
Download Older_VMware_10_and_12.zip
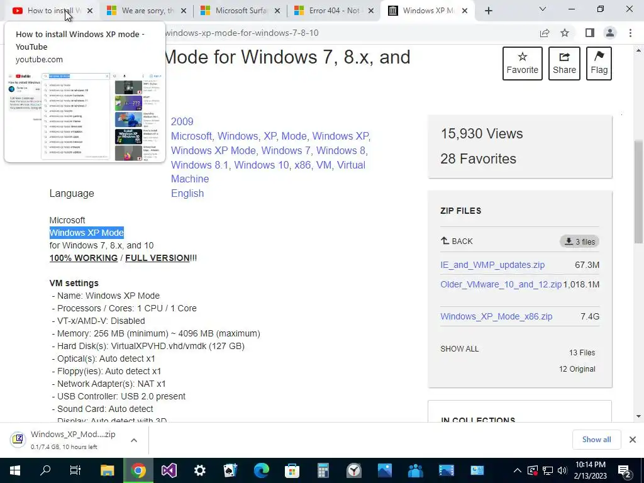click(x=501, y=284)
